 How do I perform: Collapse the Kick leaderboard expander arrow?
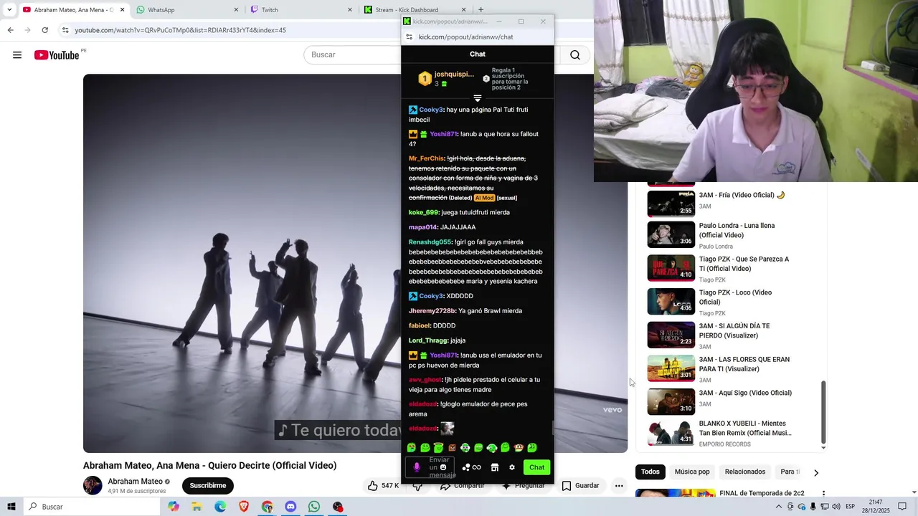tap(478, 98)
